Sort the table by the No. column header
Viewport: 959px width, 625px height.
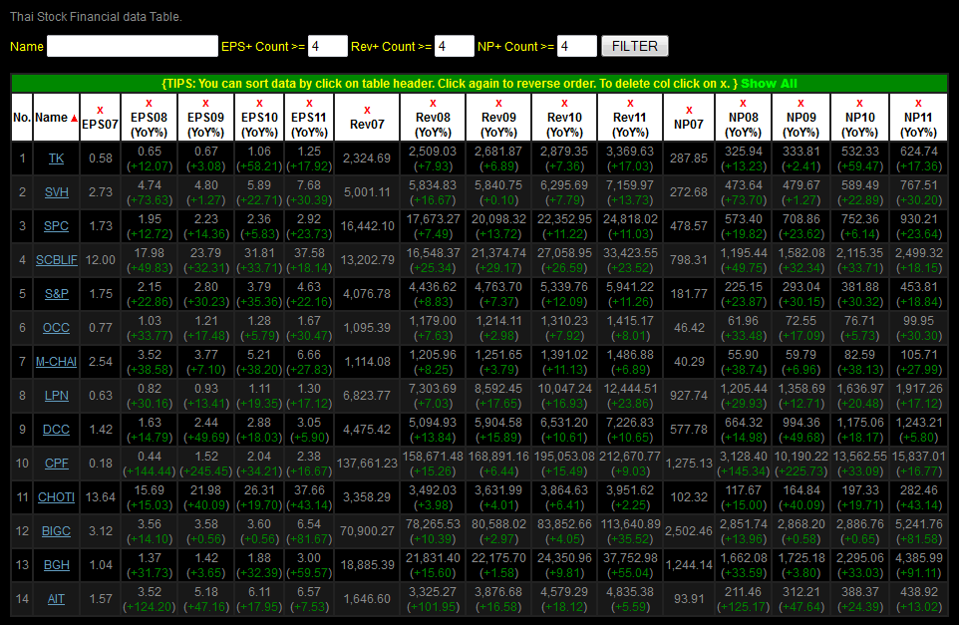point(22,118)
